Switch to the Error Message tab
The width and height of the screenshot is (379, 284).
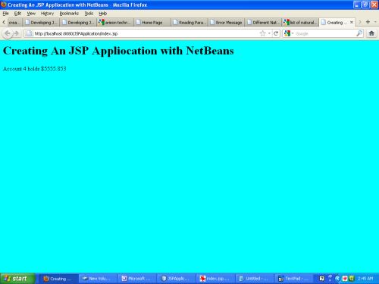(226, 23)
